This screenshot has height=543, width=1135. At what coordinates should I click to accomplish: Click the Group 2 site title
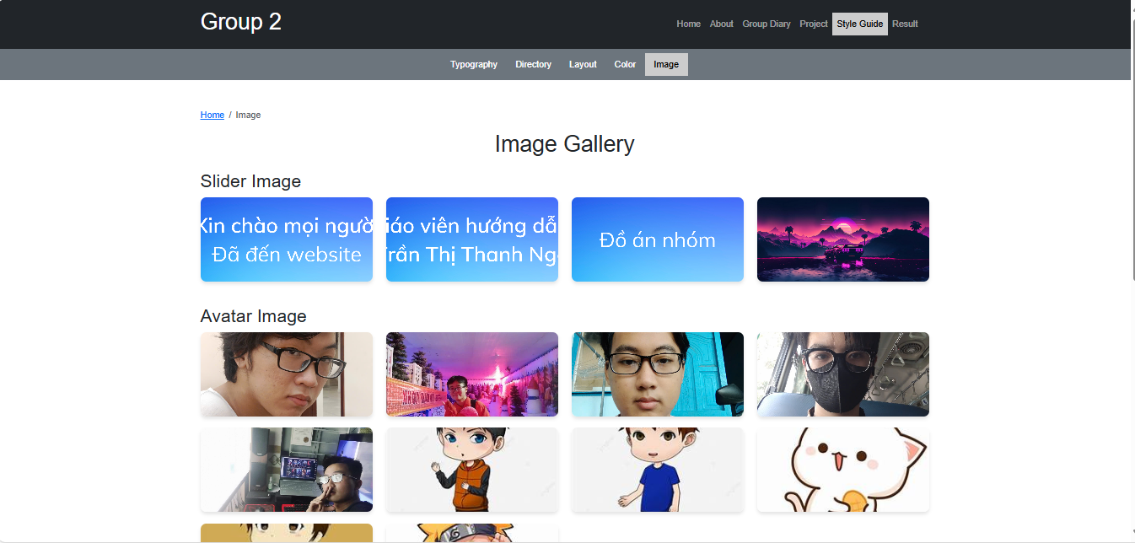point(241,22)
